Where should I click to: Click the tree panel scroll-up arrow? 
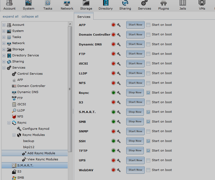pyautogui.click(x=70, y=24)
